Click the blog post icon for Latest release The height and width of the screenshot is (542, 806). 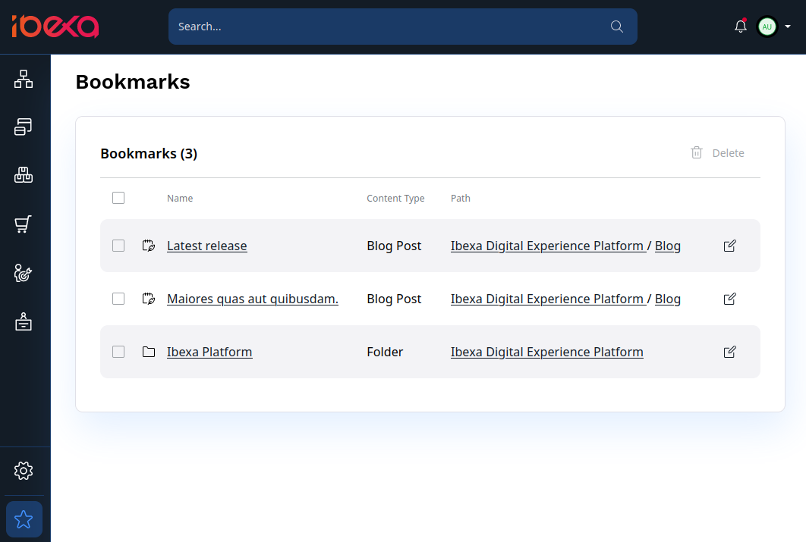tap(149, 246)
